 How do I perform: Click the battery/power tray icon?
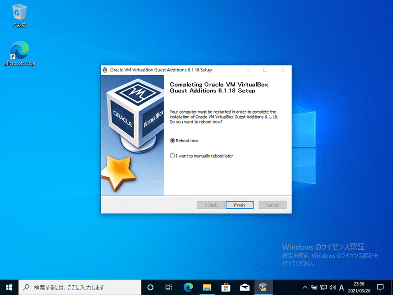tap(314, 287)
